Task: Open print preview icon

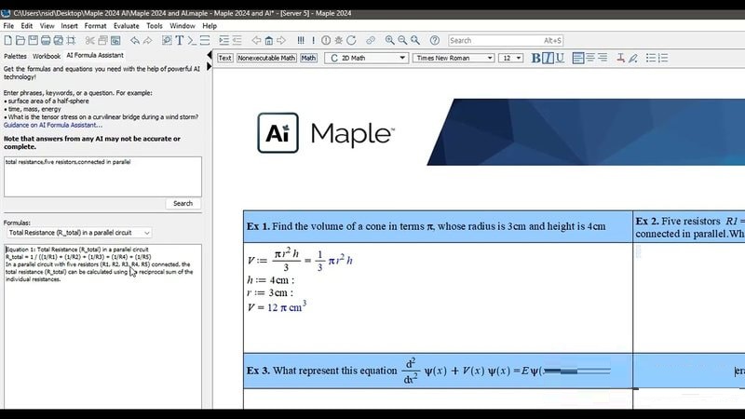Action: pyautogui.click(x=59, y=40)
